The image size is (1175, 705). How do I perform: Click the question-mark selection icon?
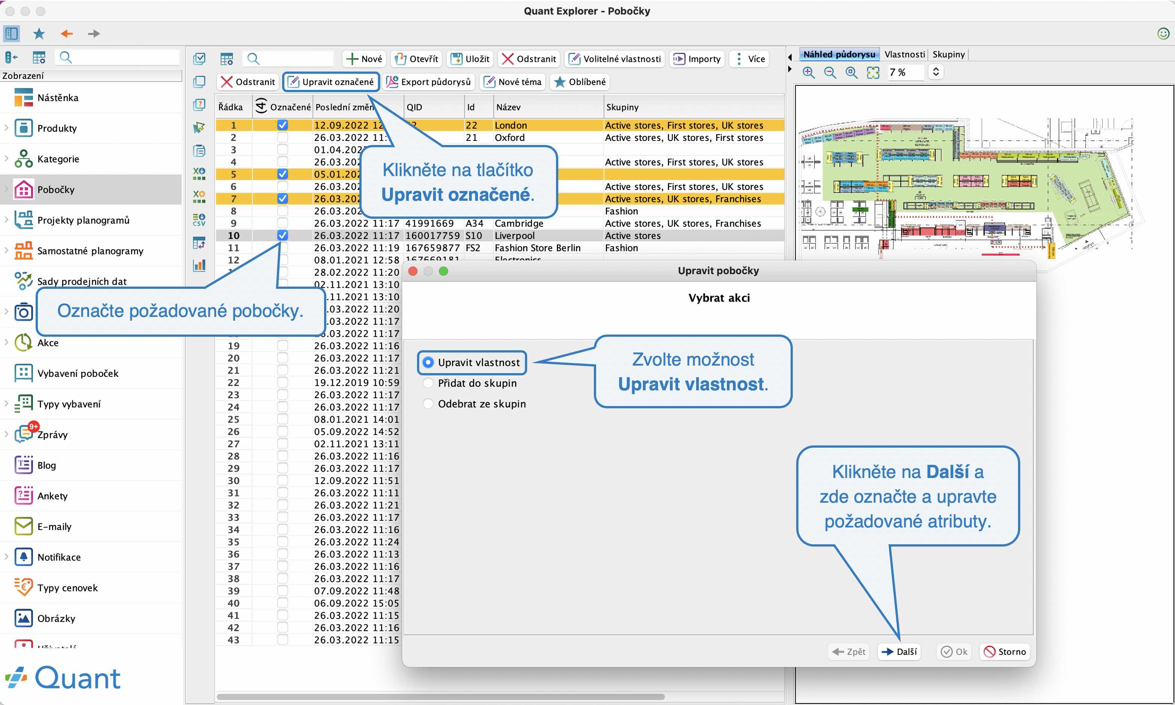(199, 105)
